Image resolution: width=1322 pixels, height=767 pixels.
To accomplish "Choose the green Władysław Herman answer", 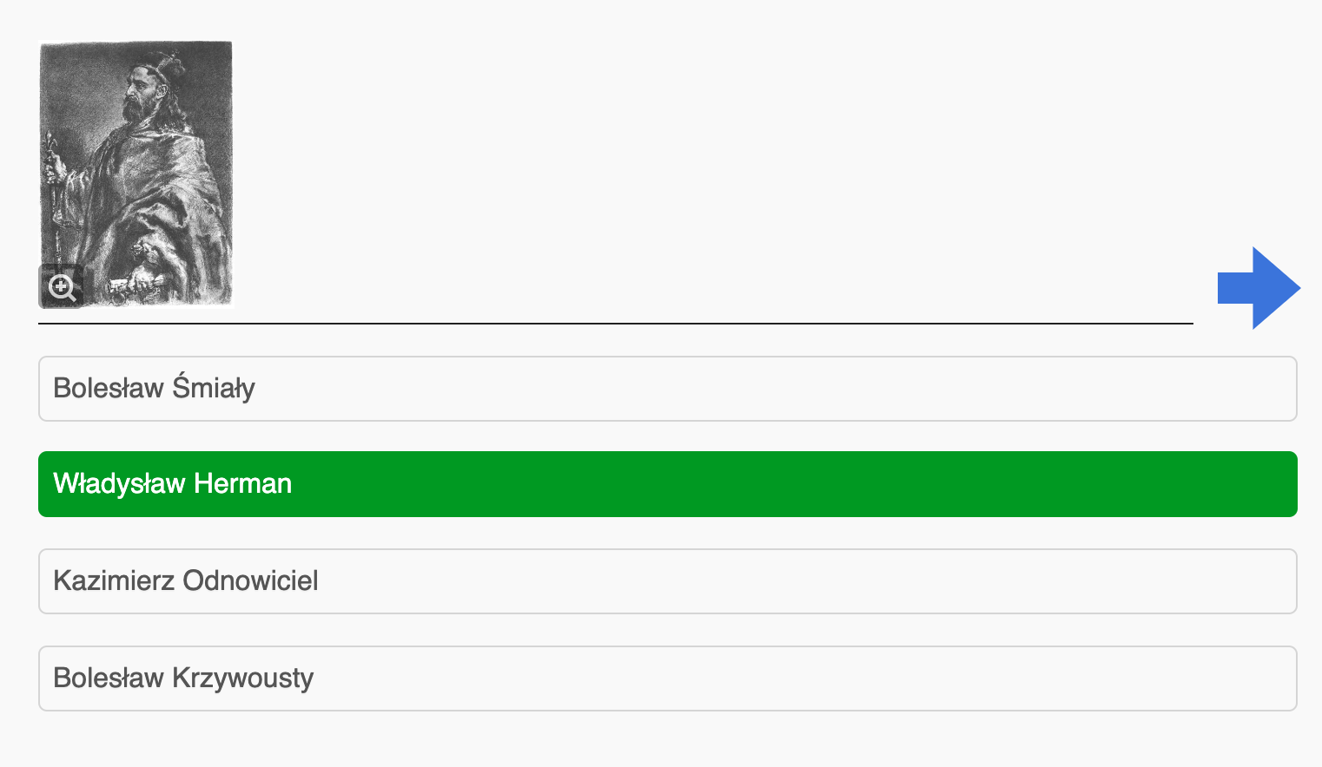I will pos(667,484).
